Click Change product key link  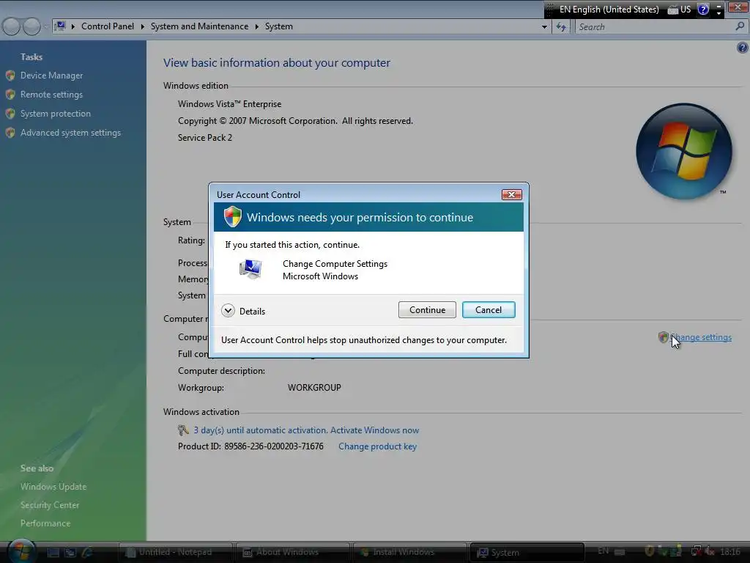[377, 446]
